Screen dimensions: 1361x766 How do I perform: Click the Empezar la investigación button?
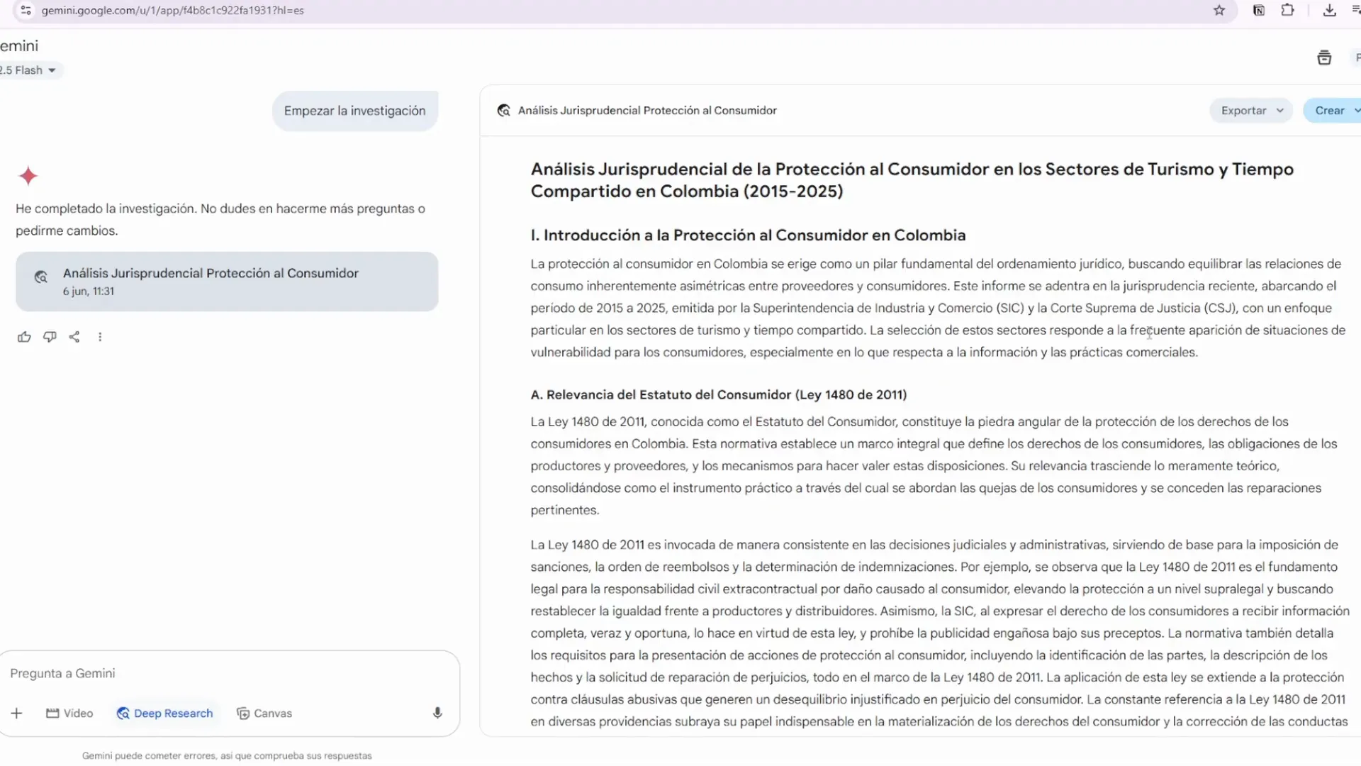[354, 110]
